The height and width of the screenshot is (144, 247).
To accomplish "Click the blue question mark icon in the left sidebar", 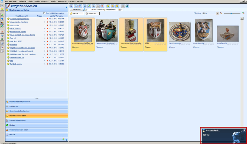I will click(2, 36).
